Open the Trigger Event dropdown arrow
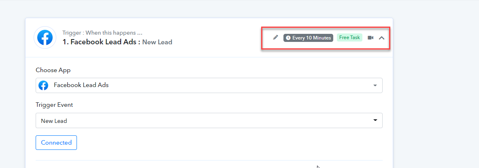This screenshot has height=168, width=479. tap(375, 120)
